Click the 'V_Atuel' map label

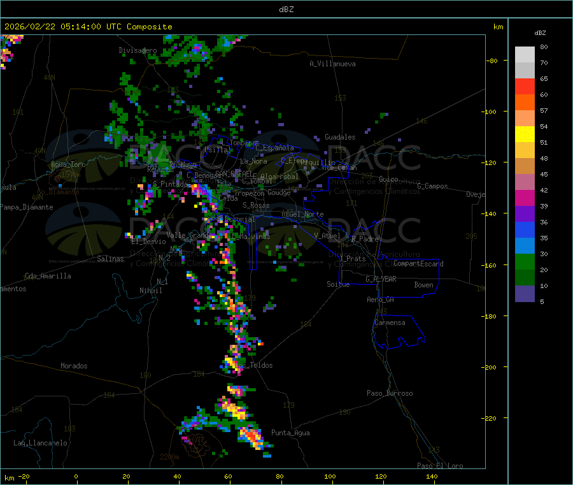coord(327,236)
